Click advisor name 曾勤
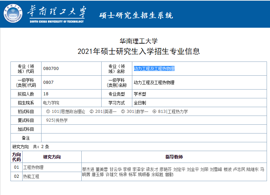Screen dimensions: 270x195 pos(169,175)
